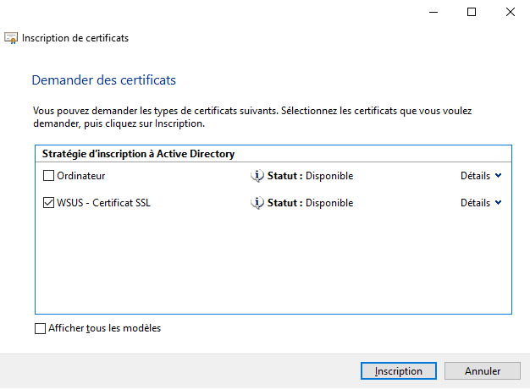Click the certificate enrollment title icon
Image resolution: width=530 pixels, height=389 pixels.
point(11,38)
